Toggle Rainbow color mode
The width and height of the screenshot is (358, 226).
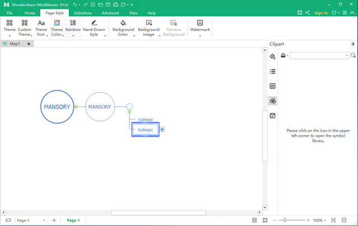click(73, 26)
